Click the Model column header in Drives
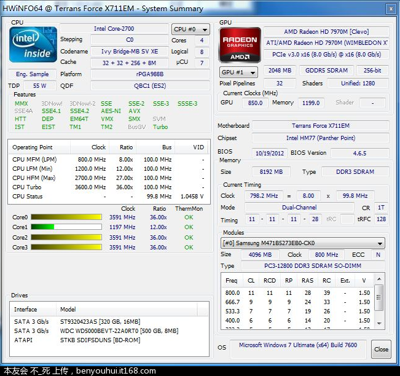Viewport: 400px width, 376px height. click(x=68, y=310)
